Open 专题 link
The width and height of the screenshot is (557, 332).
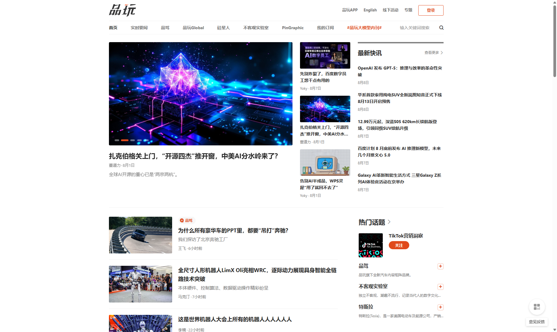click(x=408, y=10)
